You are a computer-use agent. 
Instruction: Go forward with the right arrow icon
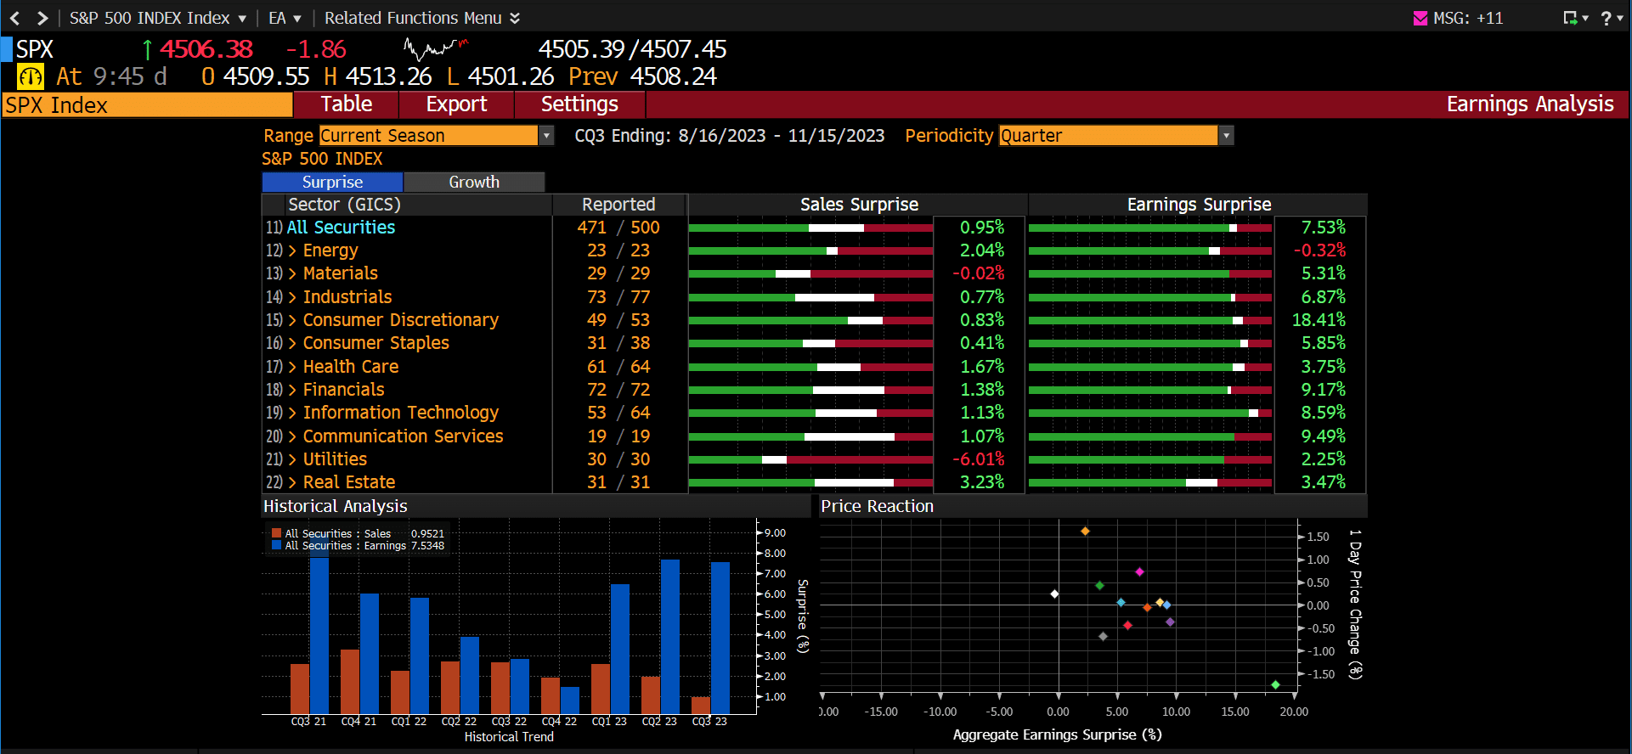pyautogui.click(x=42, y=18)
